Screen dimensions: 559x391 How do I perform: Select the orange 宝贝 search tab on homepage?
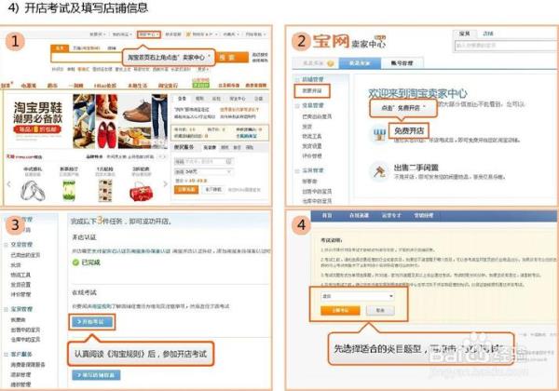(60, 47)
